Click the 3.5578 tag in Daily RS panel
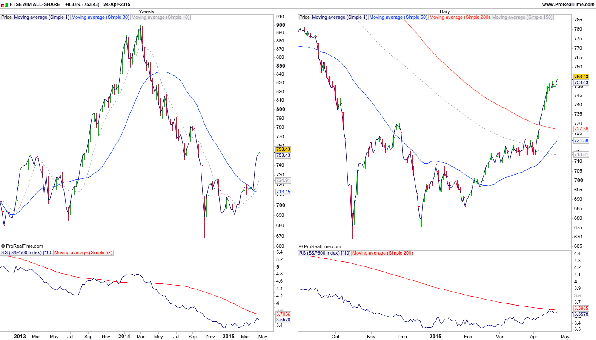This screenshot has height=340, width=596. click(581, 314)
